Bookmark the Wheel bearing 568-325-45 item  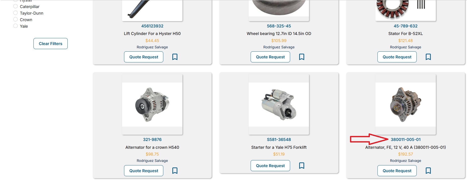pyautogui.click(x=302, y=57)
